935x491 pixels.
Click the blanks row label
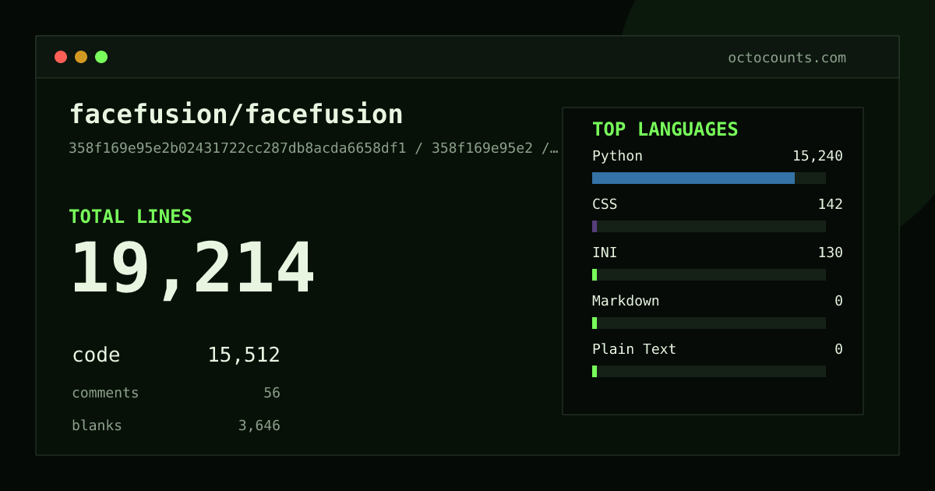(x=97, y=426)
